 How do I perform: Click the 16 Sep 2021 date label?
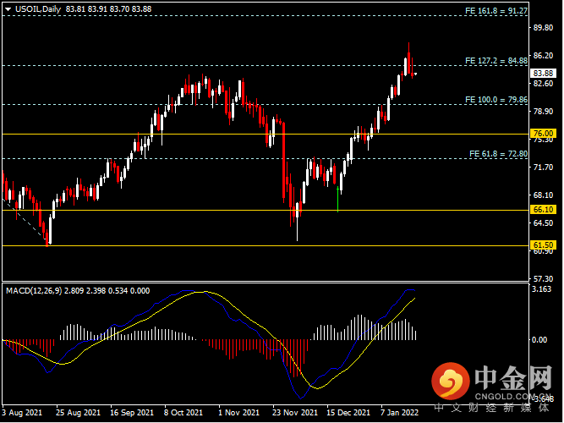click(132, 412)
